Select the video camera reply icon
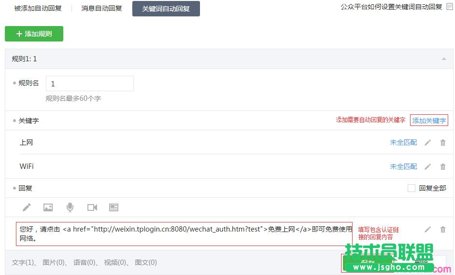This screenshot has width=455, height=275. [92, 207]
